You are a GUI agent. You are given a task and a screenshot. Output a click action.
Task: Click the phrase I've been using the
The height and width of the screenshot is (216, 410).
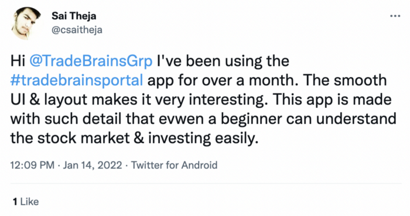(x=223, y=61)
